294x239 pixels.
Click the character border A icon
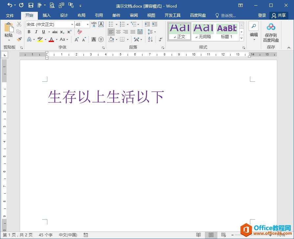pyautogui.click(x=101, y=24)
